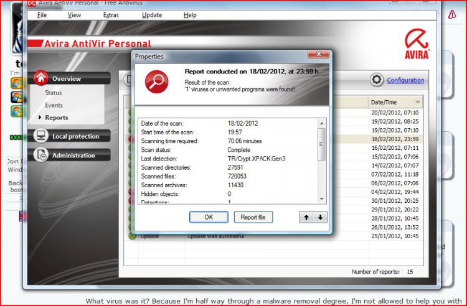The height and width of the screenshot is (306, 467).
Task: Click the Scanned archives value 11430
Action: (x=235, y=185)
